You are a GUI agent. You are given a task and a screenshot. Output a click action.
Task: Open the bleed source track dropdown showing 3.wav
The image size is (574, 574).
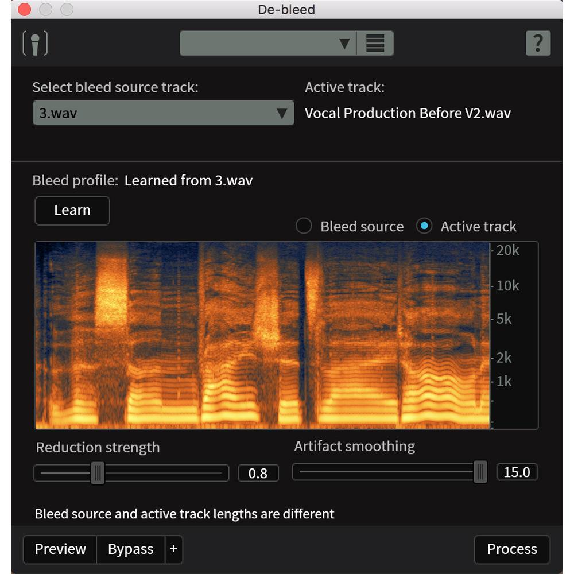164,113
